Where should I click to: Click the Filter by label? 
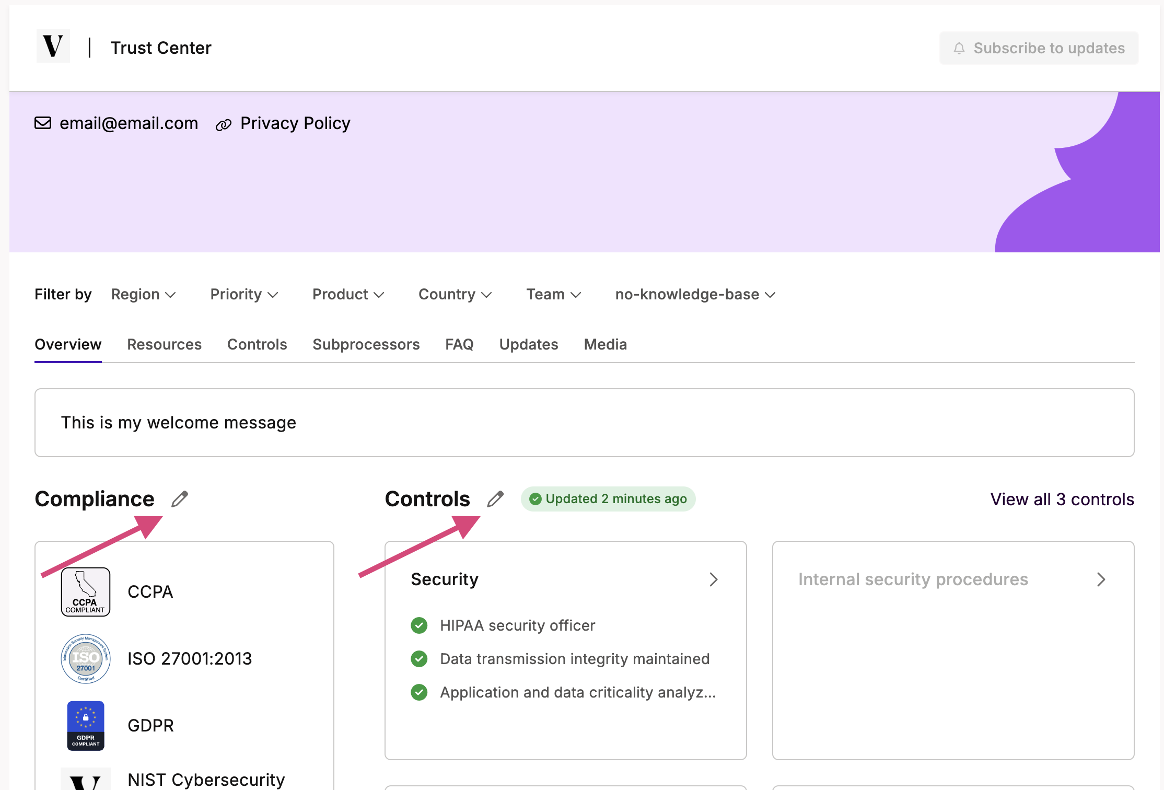tap(63, 294)
